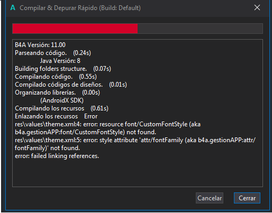Screen dimensions: 272x213
Task: Click the '(AndroidX SDK)' log line
Action: 62,100
